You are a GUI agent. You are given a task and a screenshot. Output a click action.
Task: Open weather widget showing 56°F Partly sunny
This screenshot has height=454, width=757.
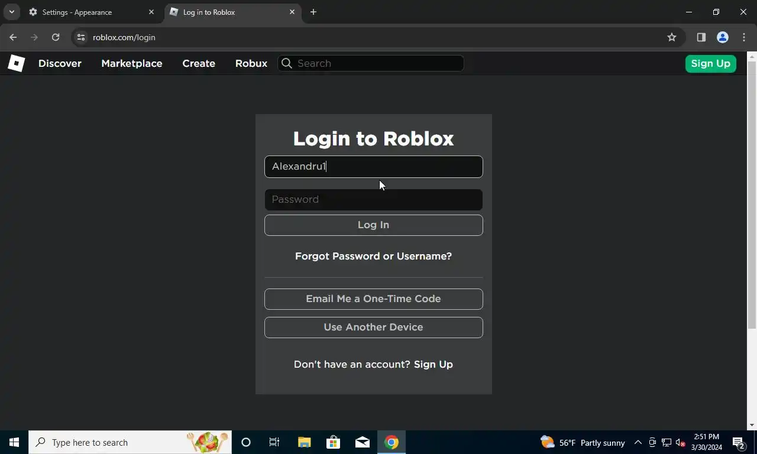coord(583,442)
